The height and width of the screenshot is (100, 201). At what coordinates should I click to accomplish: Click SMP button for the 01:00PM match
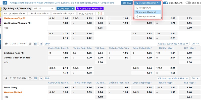[47, 44]
